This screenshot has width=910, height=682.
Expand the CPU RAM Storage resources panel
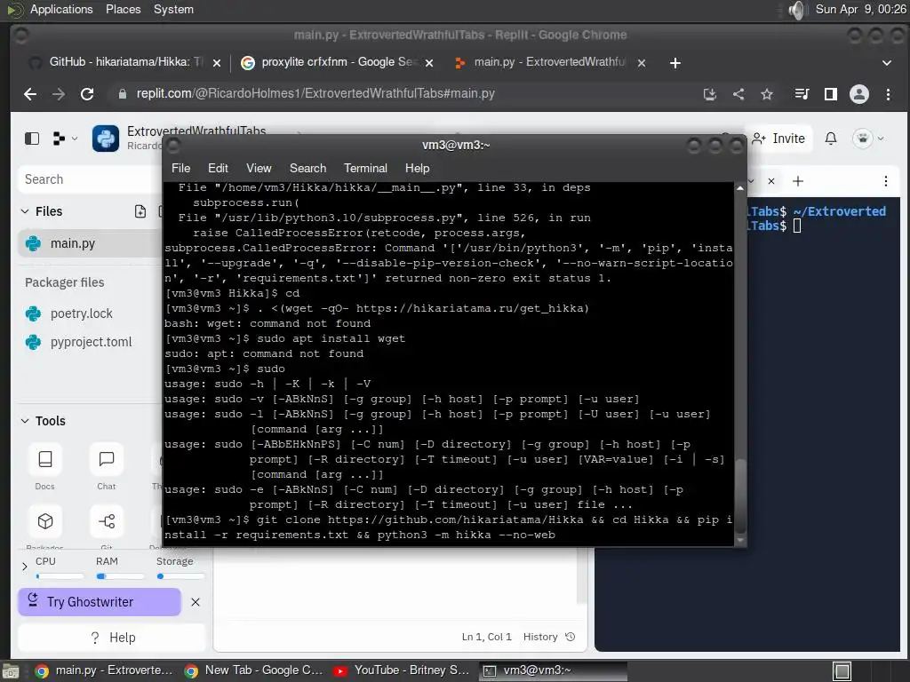click(24, 567)
